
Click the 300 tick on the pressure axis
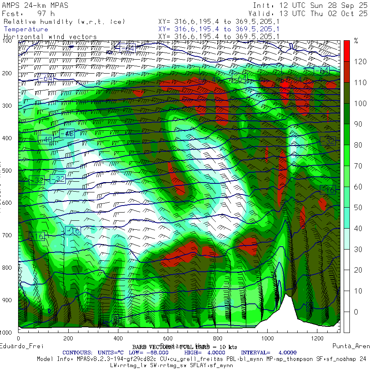8,106
